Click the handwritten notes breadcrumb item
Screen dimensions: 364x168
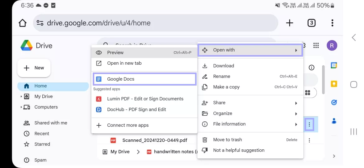[171, 152]
